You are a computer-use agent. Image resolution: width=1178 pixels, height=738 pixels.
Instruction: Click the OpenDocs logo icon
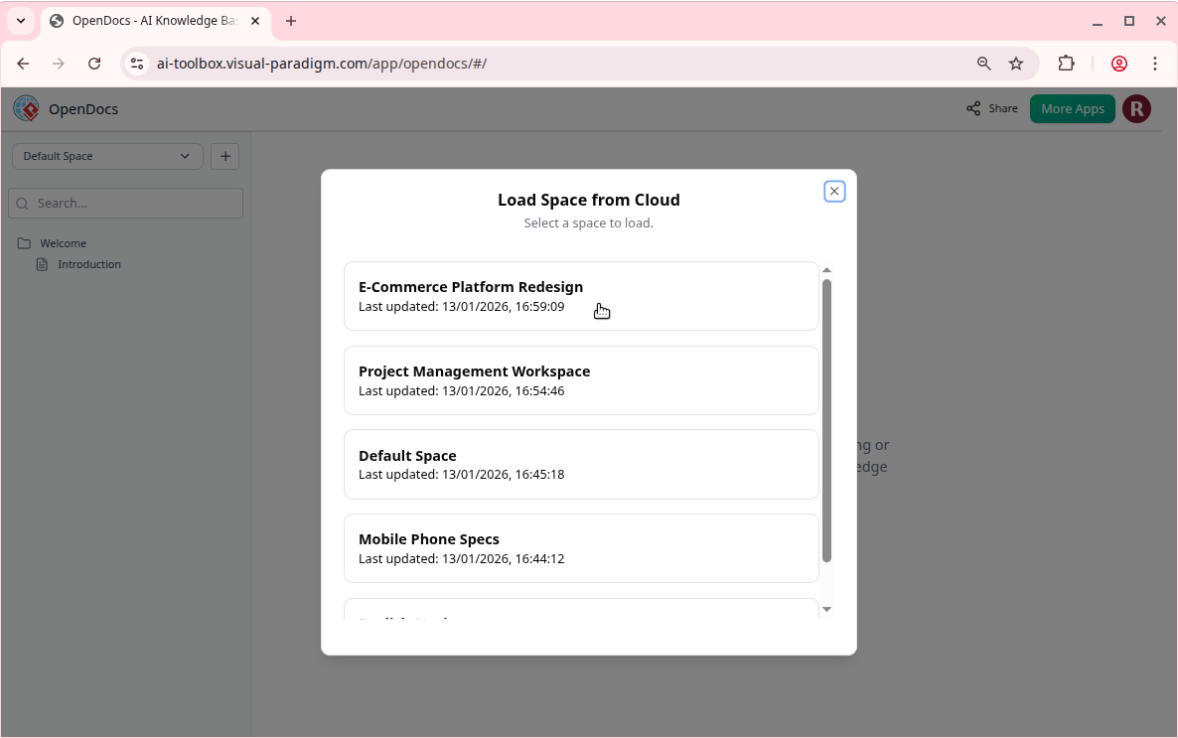pyautogui.click(x=26, y=108)
